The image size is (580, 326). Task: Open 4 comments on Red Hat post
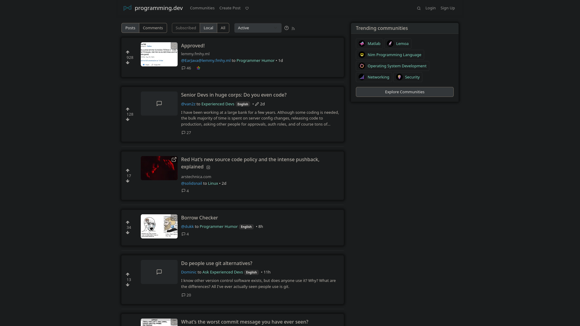[185, 191]
